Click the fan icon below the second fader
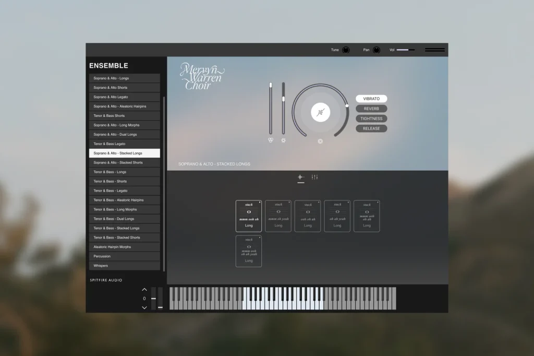 (x=283, y=140)
